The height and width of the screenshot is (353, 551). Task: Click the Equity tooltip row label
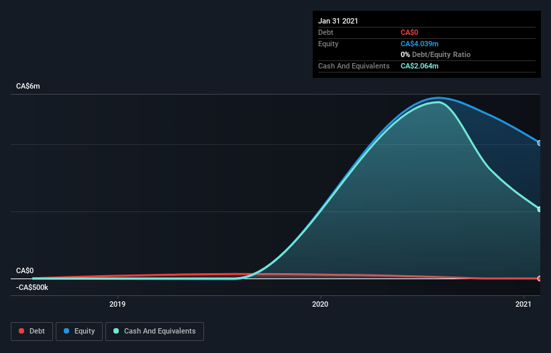pos(328,44)
